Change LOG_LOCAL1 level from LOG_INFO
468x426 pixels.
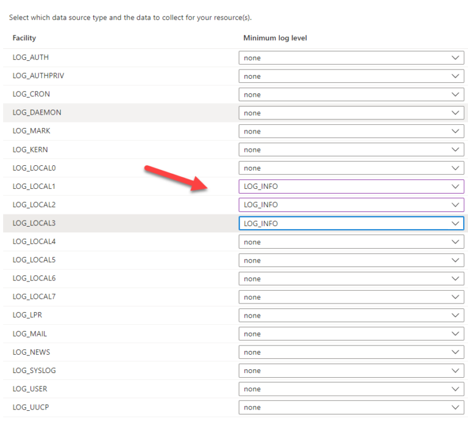click(350, 186)
